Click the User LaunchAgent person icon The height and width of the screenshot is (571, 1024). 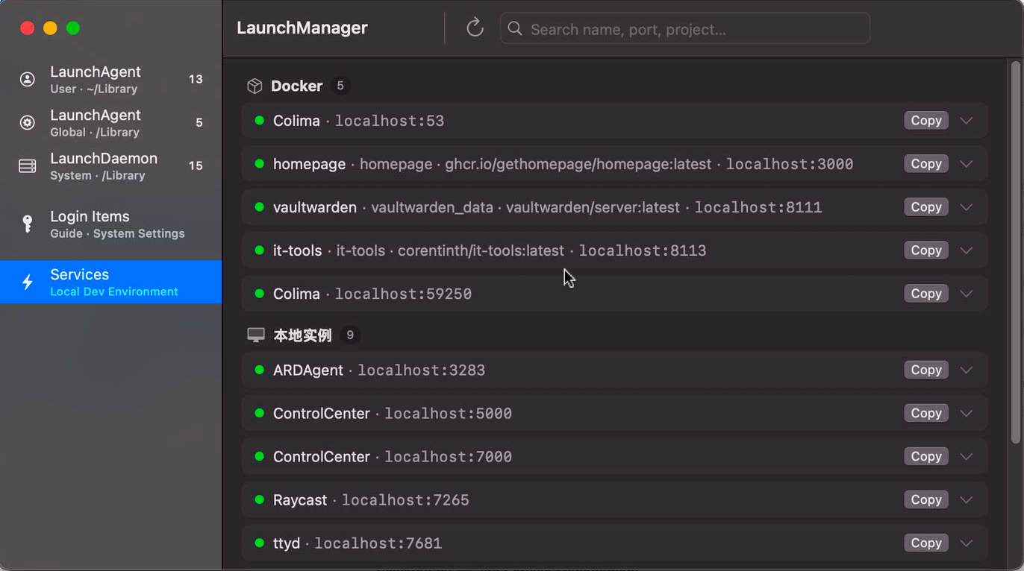click(x=28, y=79)
